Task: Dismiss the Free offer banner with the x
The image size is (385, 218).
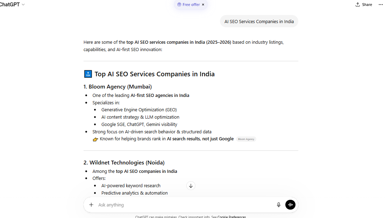Action: pyautogui.click(x=203, y=5)
